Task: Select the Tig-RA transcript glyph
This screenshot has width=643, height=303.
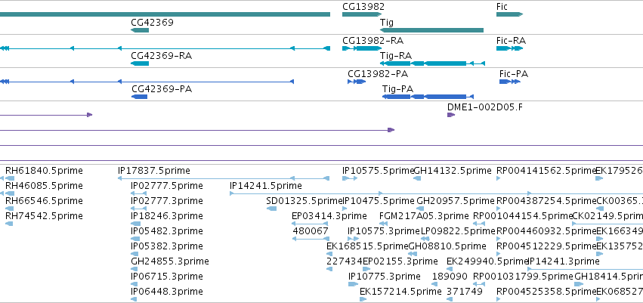Action: click(433, 63)
